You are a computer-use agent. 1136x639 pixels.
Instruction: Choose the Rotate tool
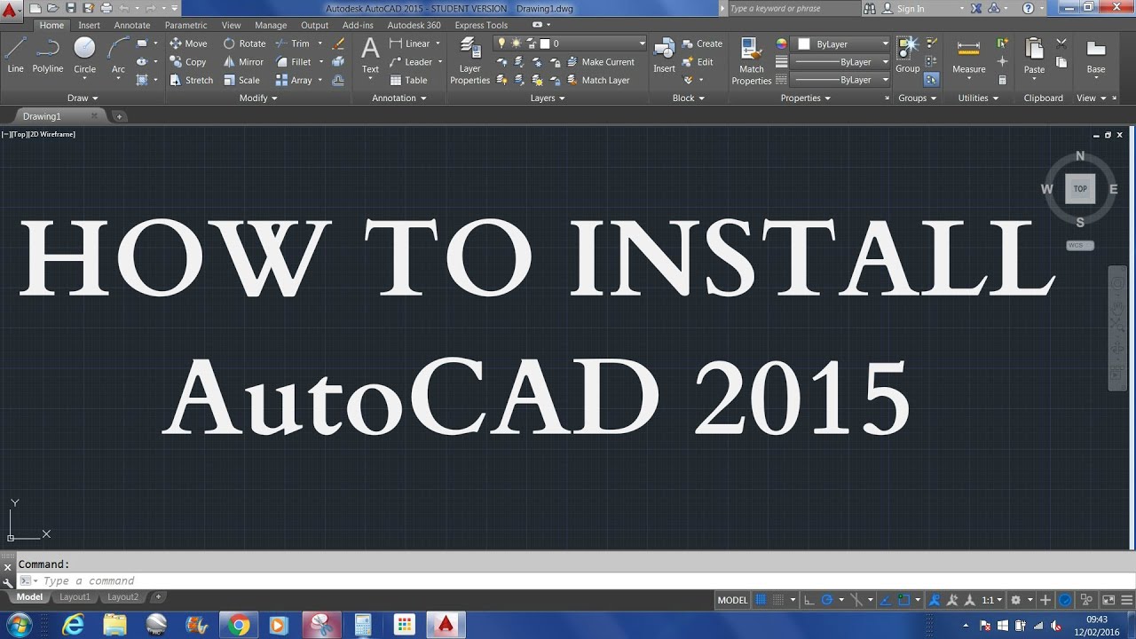(x=244, y=43)
